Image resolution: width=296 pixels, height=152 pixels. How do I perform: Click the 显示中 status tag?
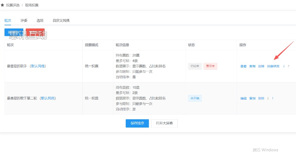pos(210,66)
